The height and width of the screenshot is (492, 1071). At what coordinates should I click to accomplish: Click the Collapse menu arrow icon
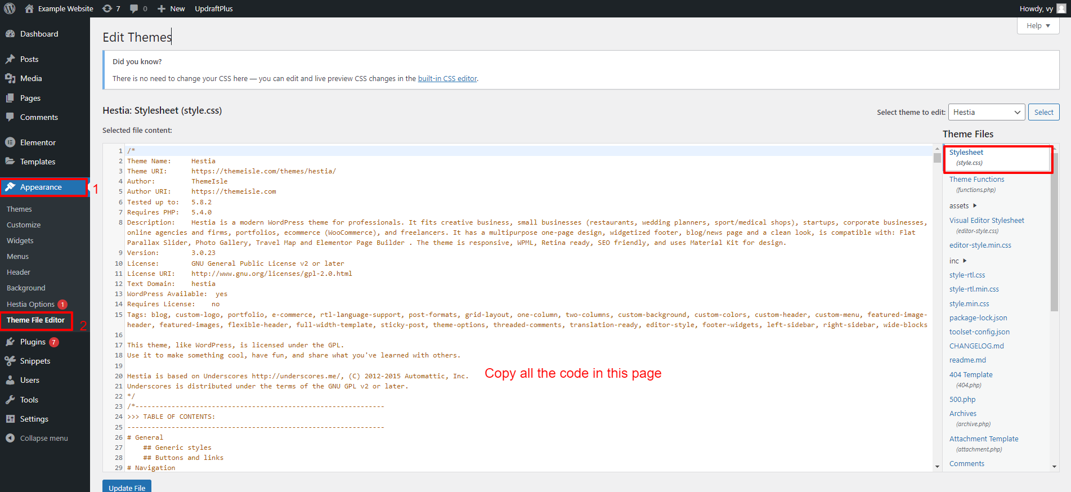tap(10, 438)
